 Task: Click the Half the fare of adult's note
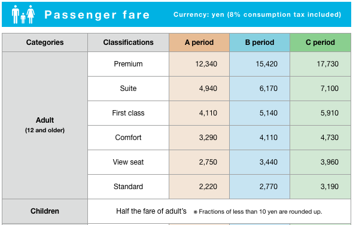pyautogui.click(x=151, y=211)
